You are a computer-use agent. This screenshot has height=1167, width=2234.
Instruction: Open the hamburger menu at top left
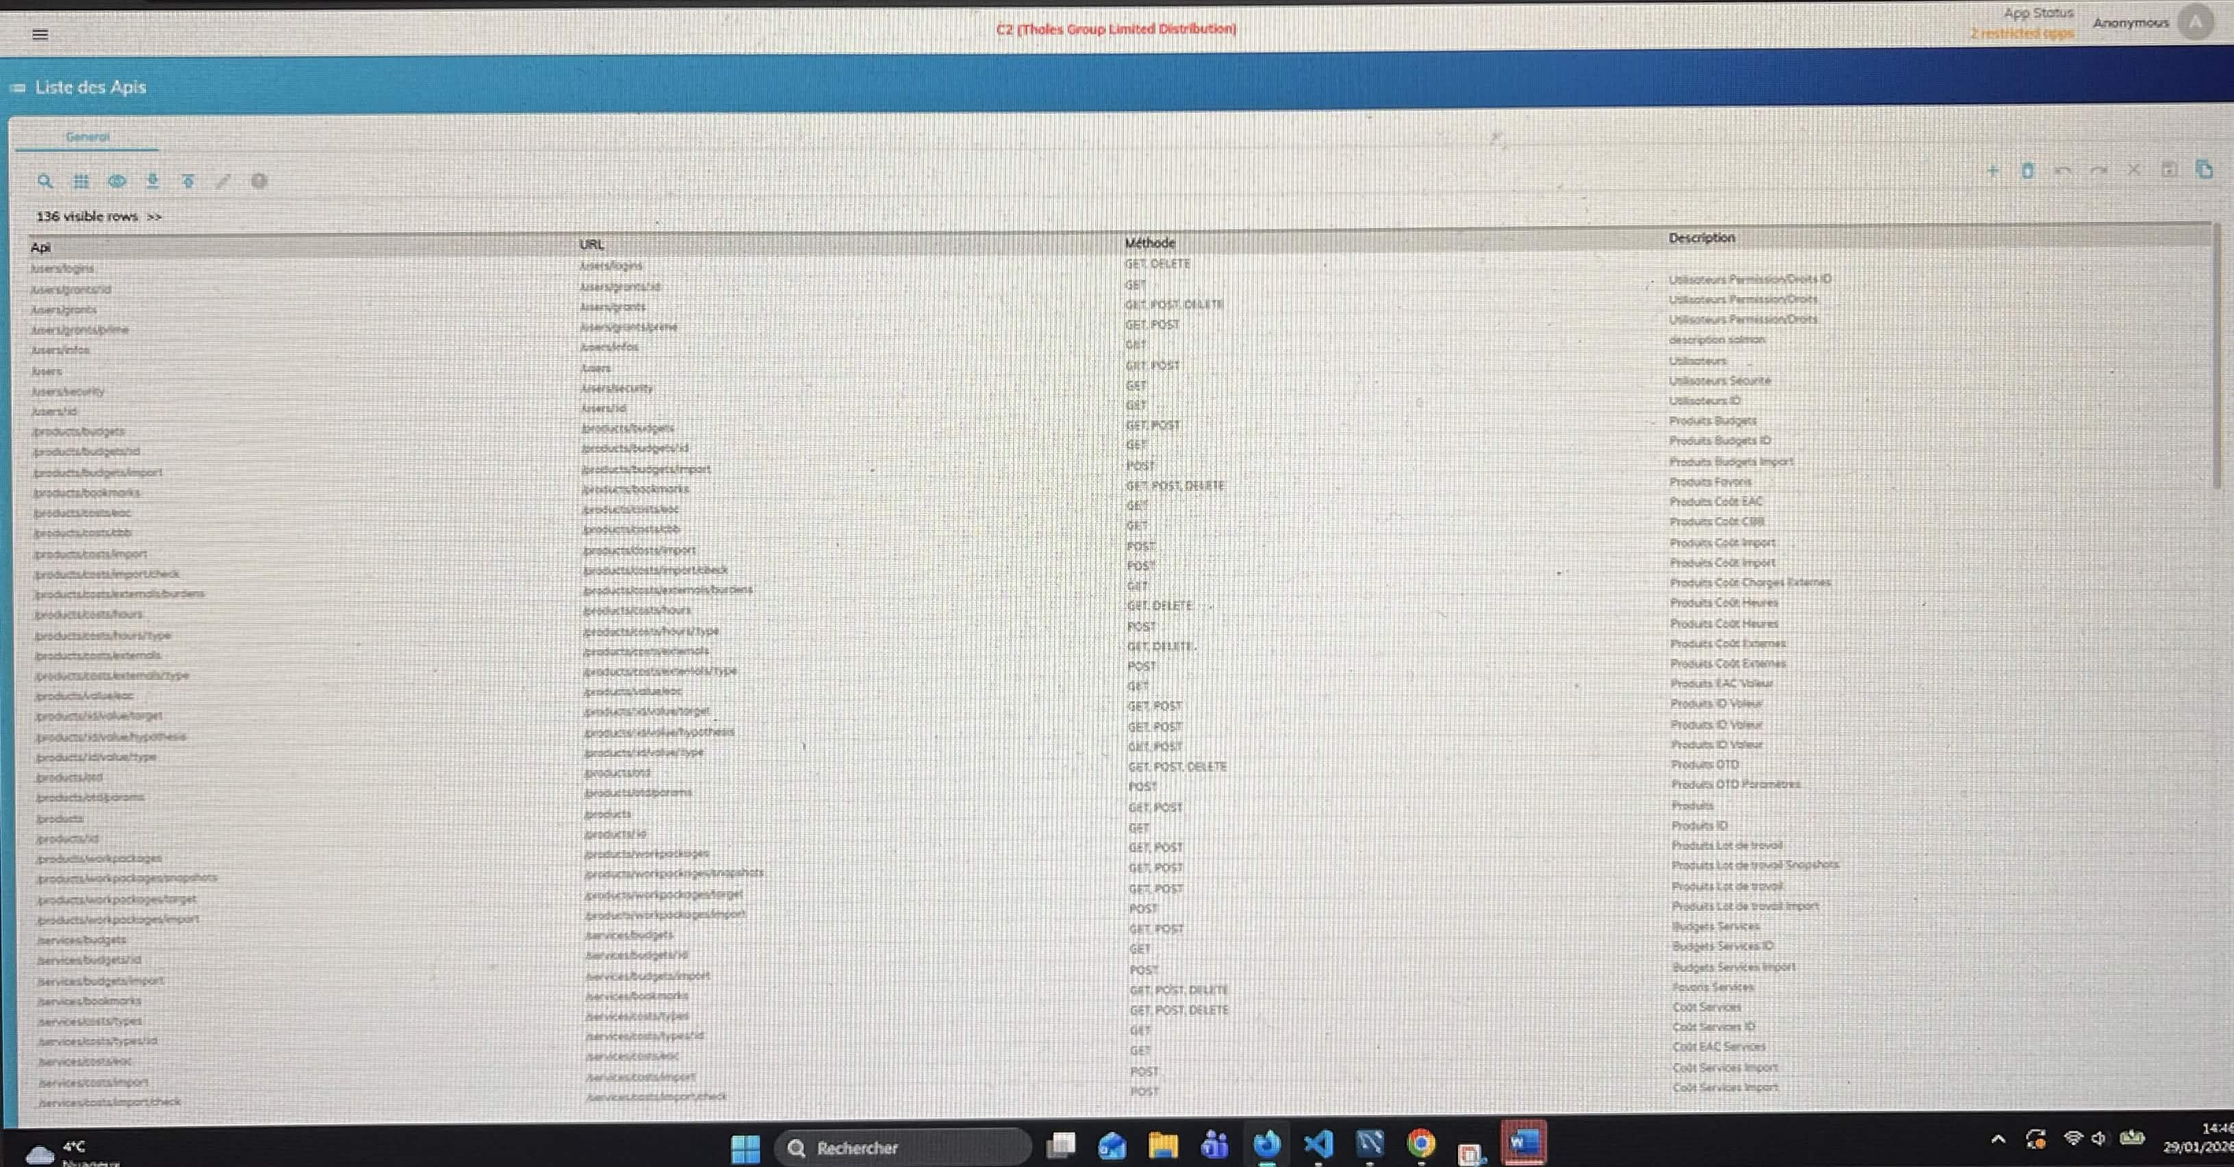click(x=40, y=35)
